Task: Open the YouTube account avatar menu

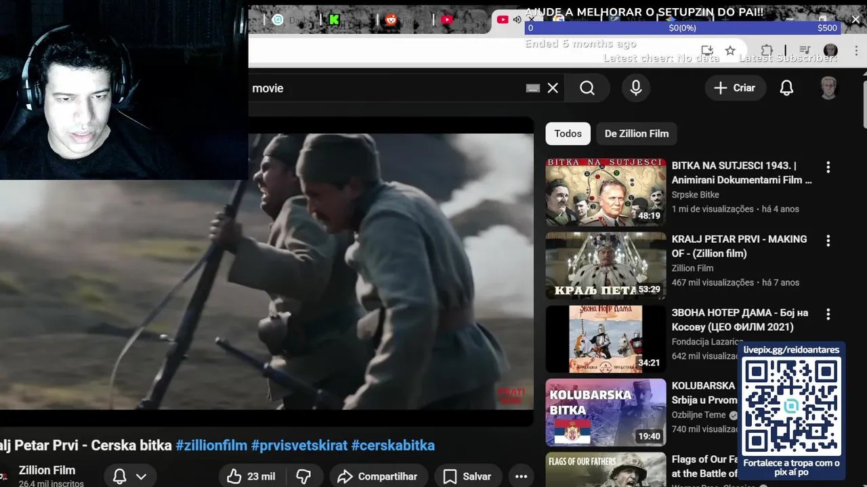Action: tap(828, 88)
